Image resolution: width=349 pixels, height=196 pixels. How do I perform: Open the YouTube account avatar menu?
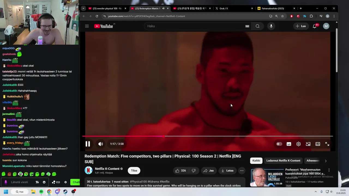coord(326,26)
